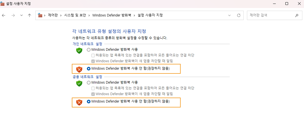Click red shield icon in 공용 네트워크 section
Image resolution: width=304 pixels, height=128 pixels.
click(79, 102)
